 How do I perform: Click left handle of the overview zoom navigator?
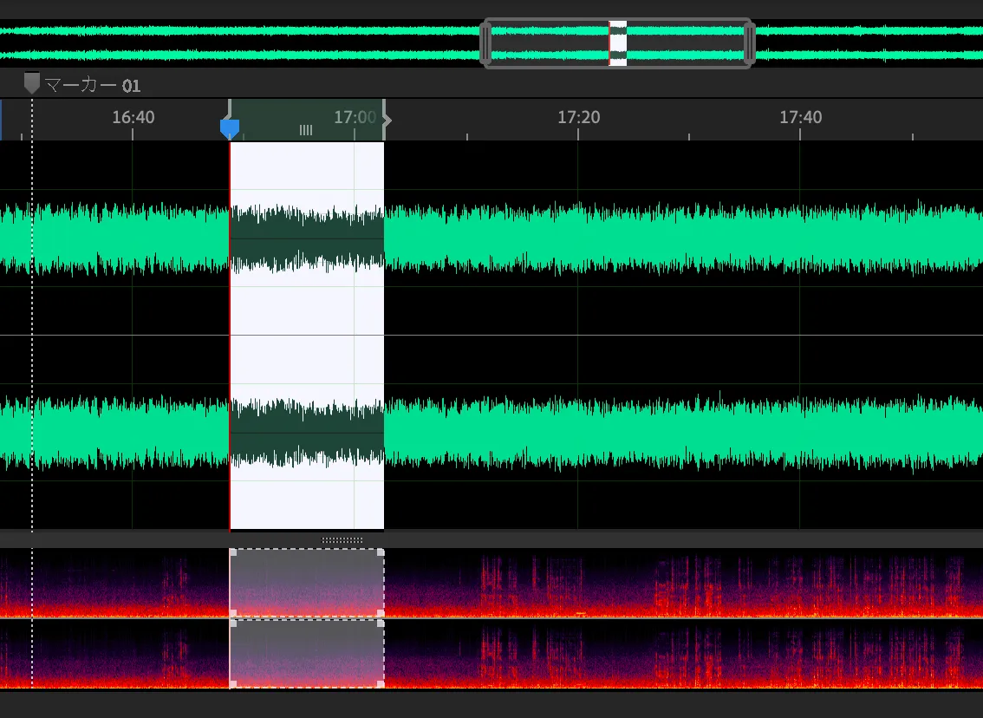pos(485,42)
